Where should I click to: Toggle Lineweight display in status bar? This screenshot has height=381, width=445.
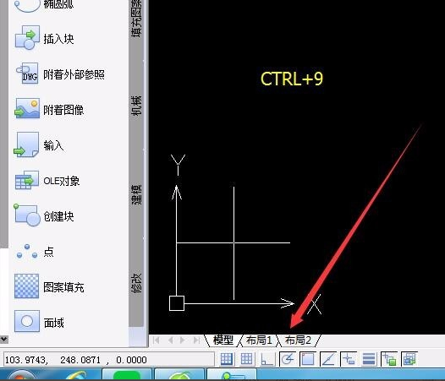(369, 359)
